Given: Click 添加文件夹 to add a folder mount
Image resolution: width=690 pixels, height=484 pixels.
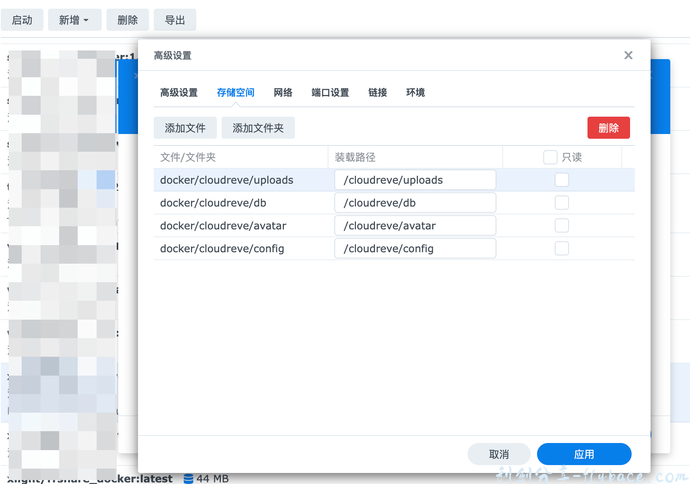Looking at the screenshot, I should (258, 128).
